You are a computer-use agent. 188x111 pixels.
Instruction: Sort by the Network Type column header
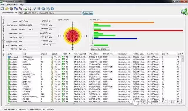(x=108, y=54)
